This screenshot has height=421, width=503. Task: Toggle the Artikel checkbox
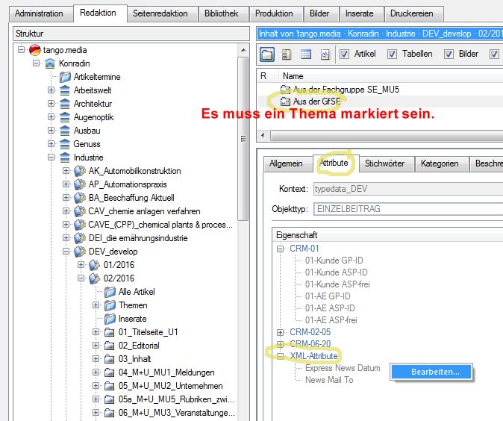345,54
